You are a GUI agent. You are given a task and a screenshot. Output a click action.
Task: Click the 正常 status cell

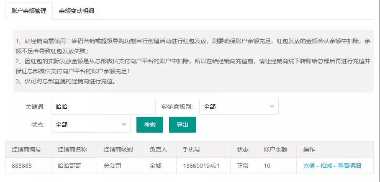tap(243, 166)
